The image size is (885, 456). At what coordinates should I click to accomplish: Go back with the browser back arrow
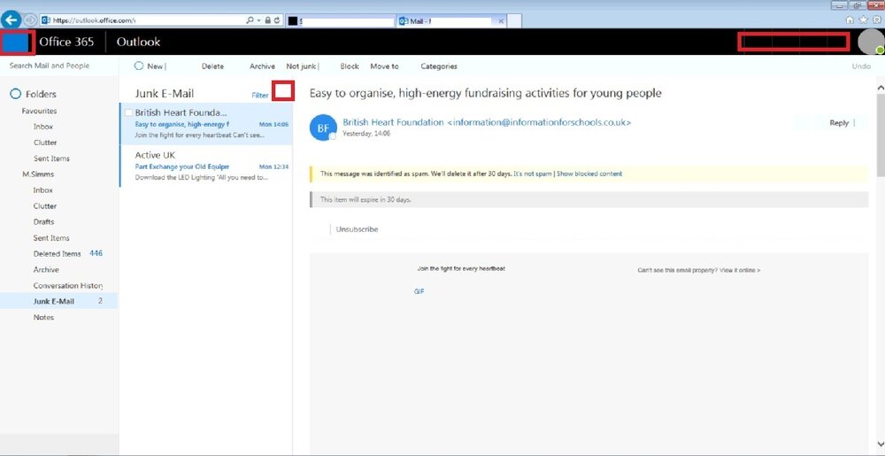coord(11,19)
